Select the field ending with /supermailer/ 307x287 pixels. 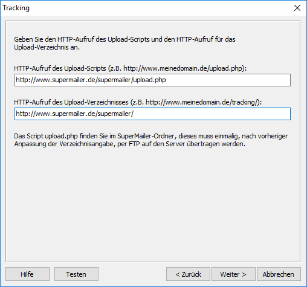point(152,114)
